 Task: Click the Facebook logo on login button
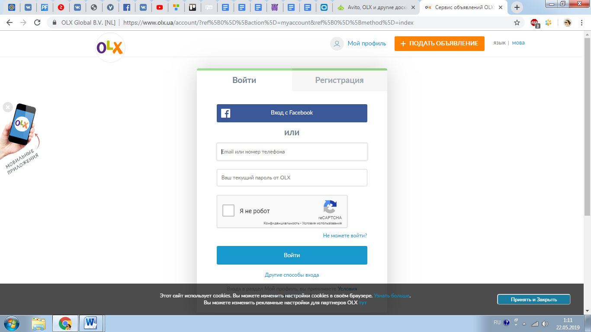(x=225, y=113)
